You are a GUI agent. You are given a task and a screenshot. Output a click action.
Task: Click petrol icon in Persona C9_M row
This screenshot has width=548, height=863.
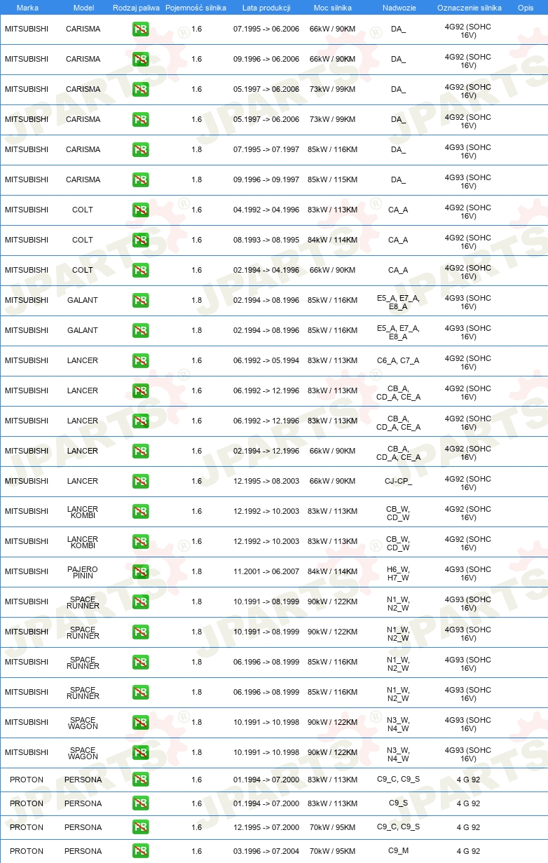tap(140, 851)
